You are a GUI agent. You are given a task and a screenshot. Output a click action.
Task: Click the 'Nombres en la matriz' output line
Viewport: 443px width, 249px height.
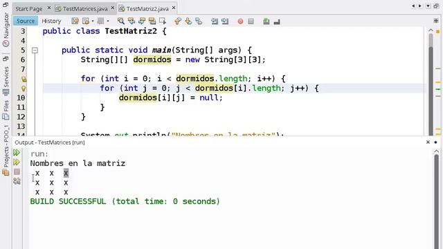78,163
